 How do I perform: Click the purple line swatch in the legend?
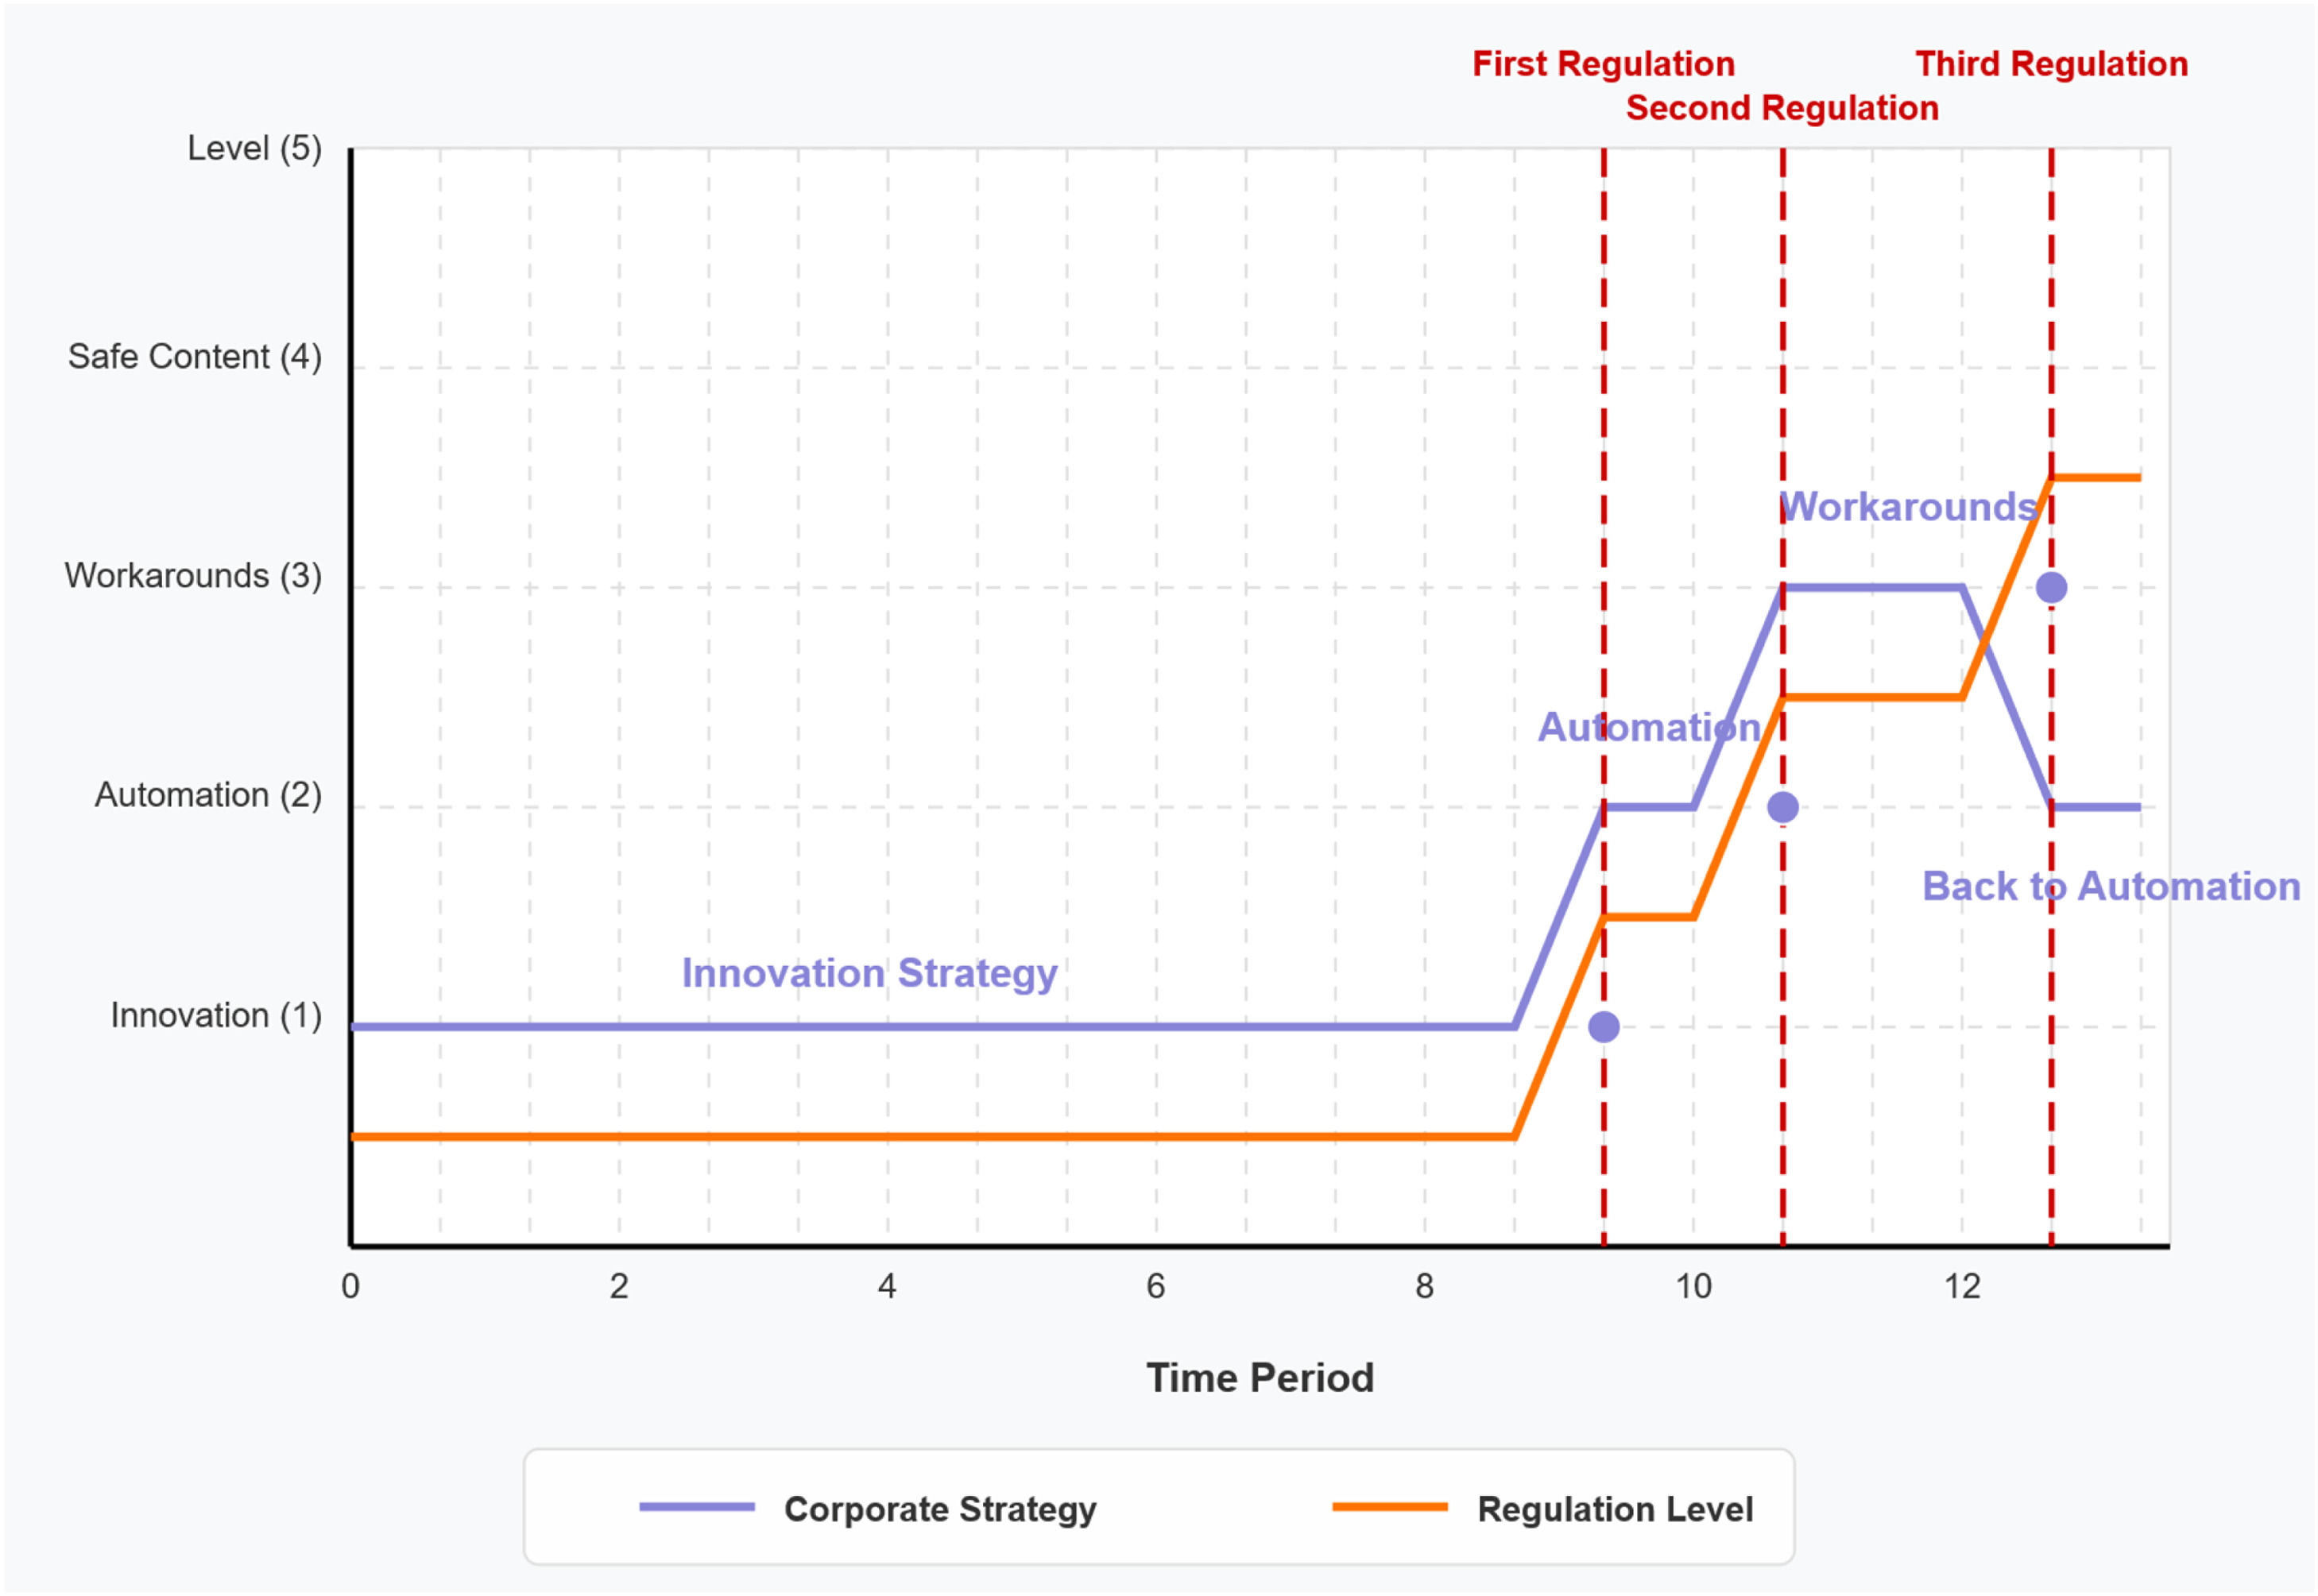coord(697,1508)
